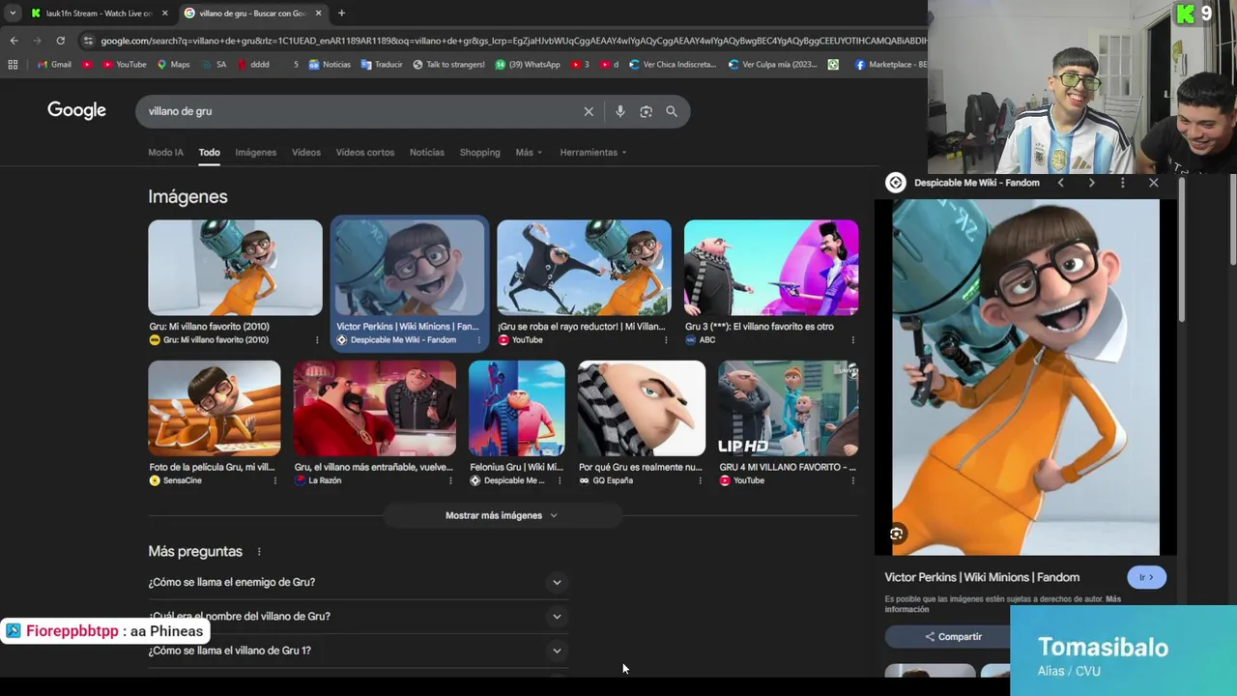
Task: Open Marketplace Facebook bookmark
Action: (x=890, y=65)
